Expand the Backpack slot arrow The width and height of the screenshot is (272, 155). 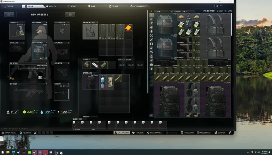(97, 73)
